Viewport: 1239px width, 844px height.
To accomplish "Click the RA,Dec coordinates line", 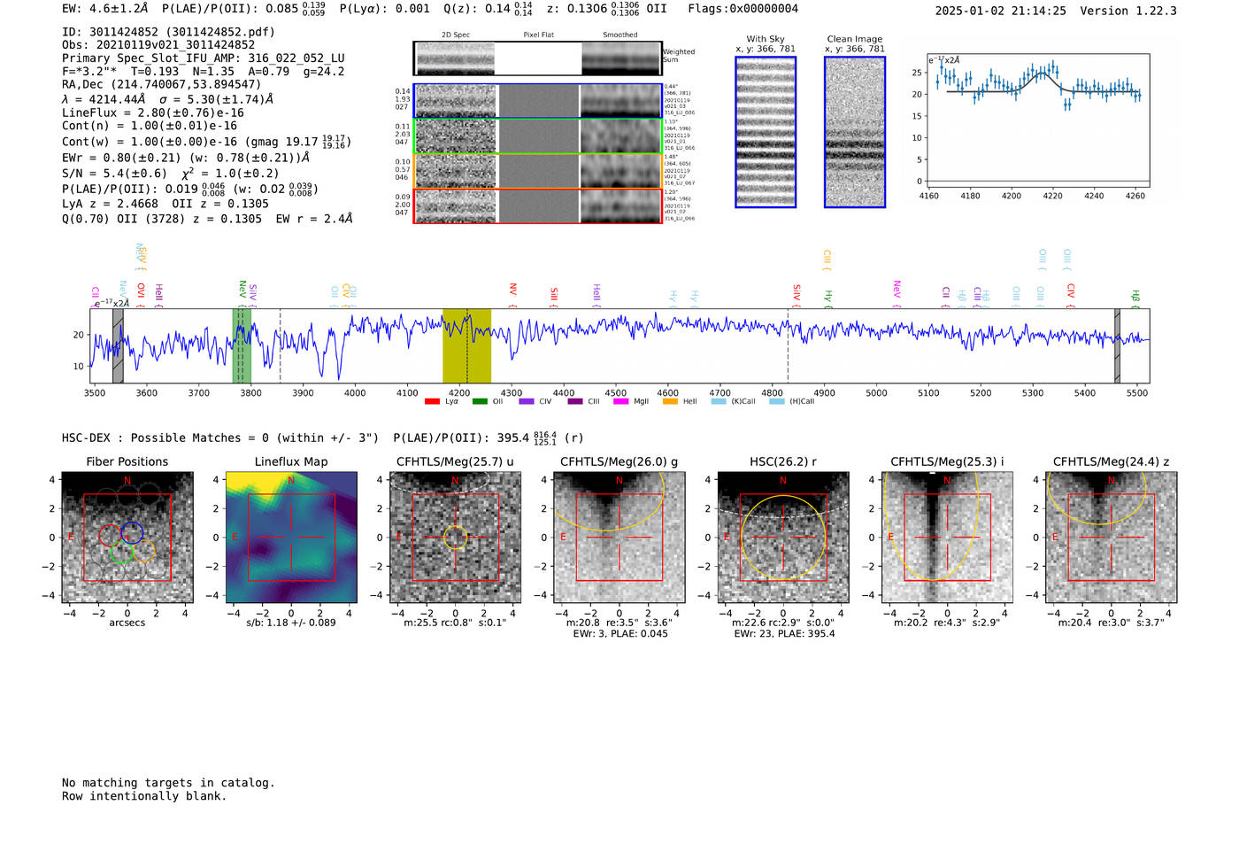I will tap(161, 85).
